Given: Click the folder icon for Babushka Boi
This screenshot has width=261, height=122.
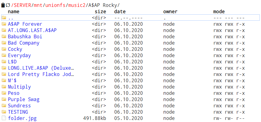Looking at the screenshot, I should [4, 36].
